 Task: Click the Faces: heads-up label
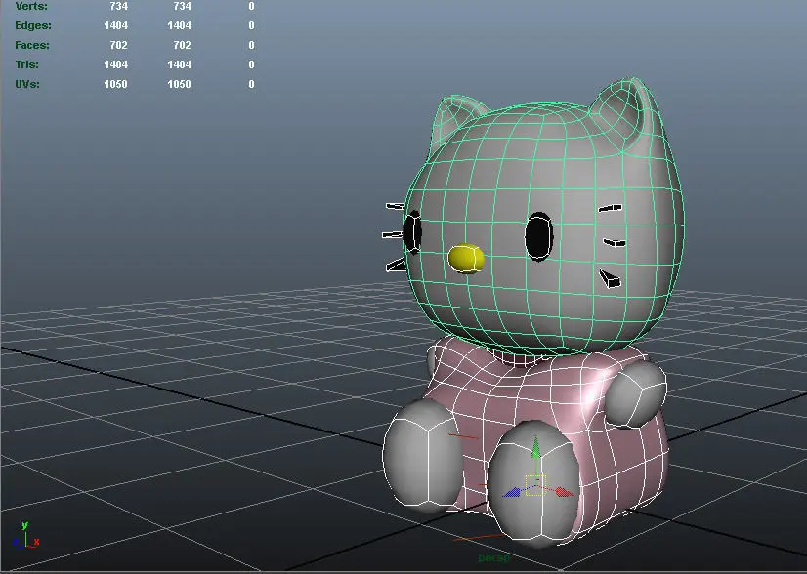[32, 45]
